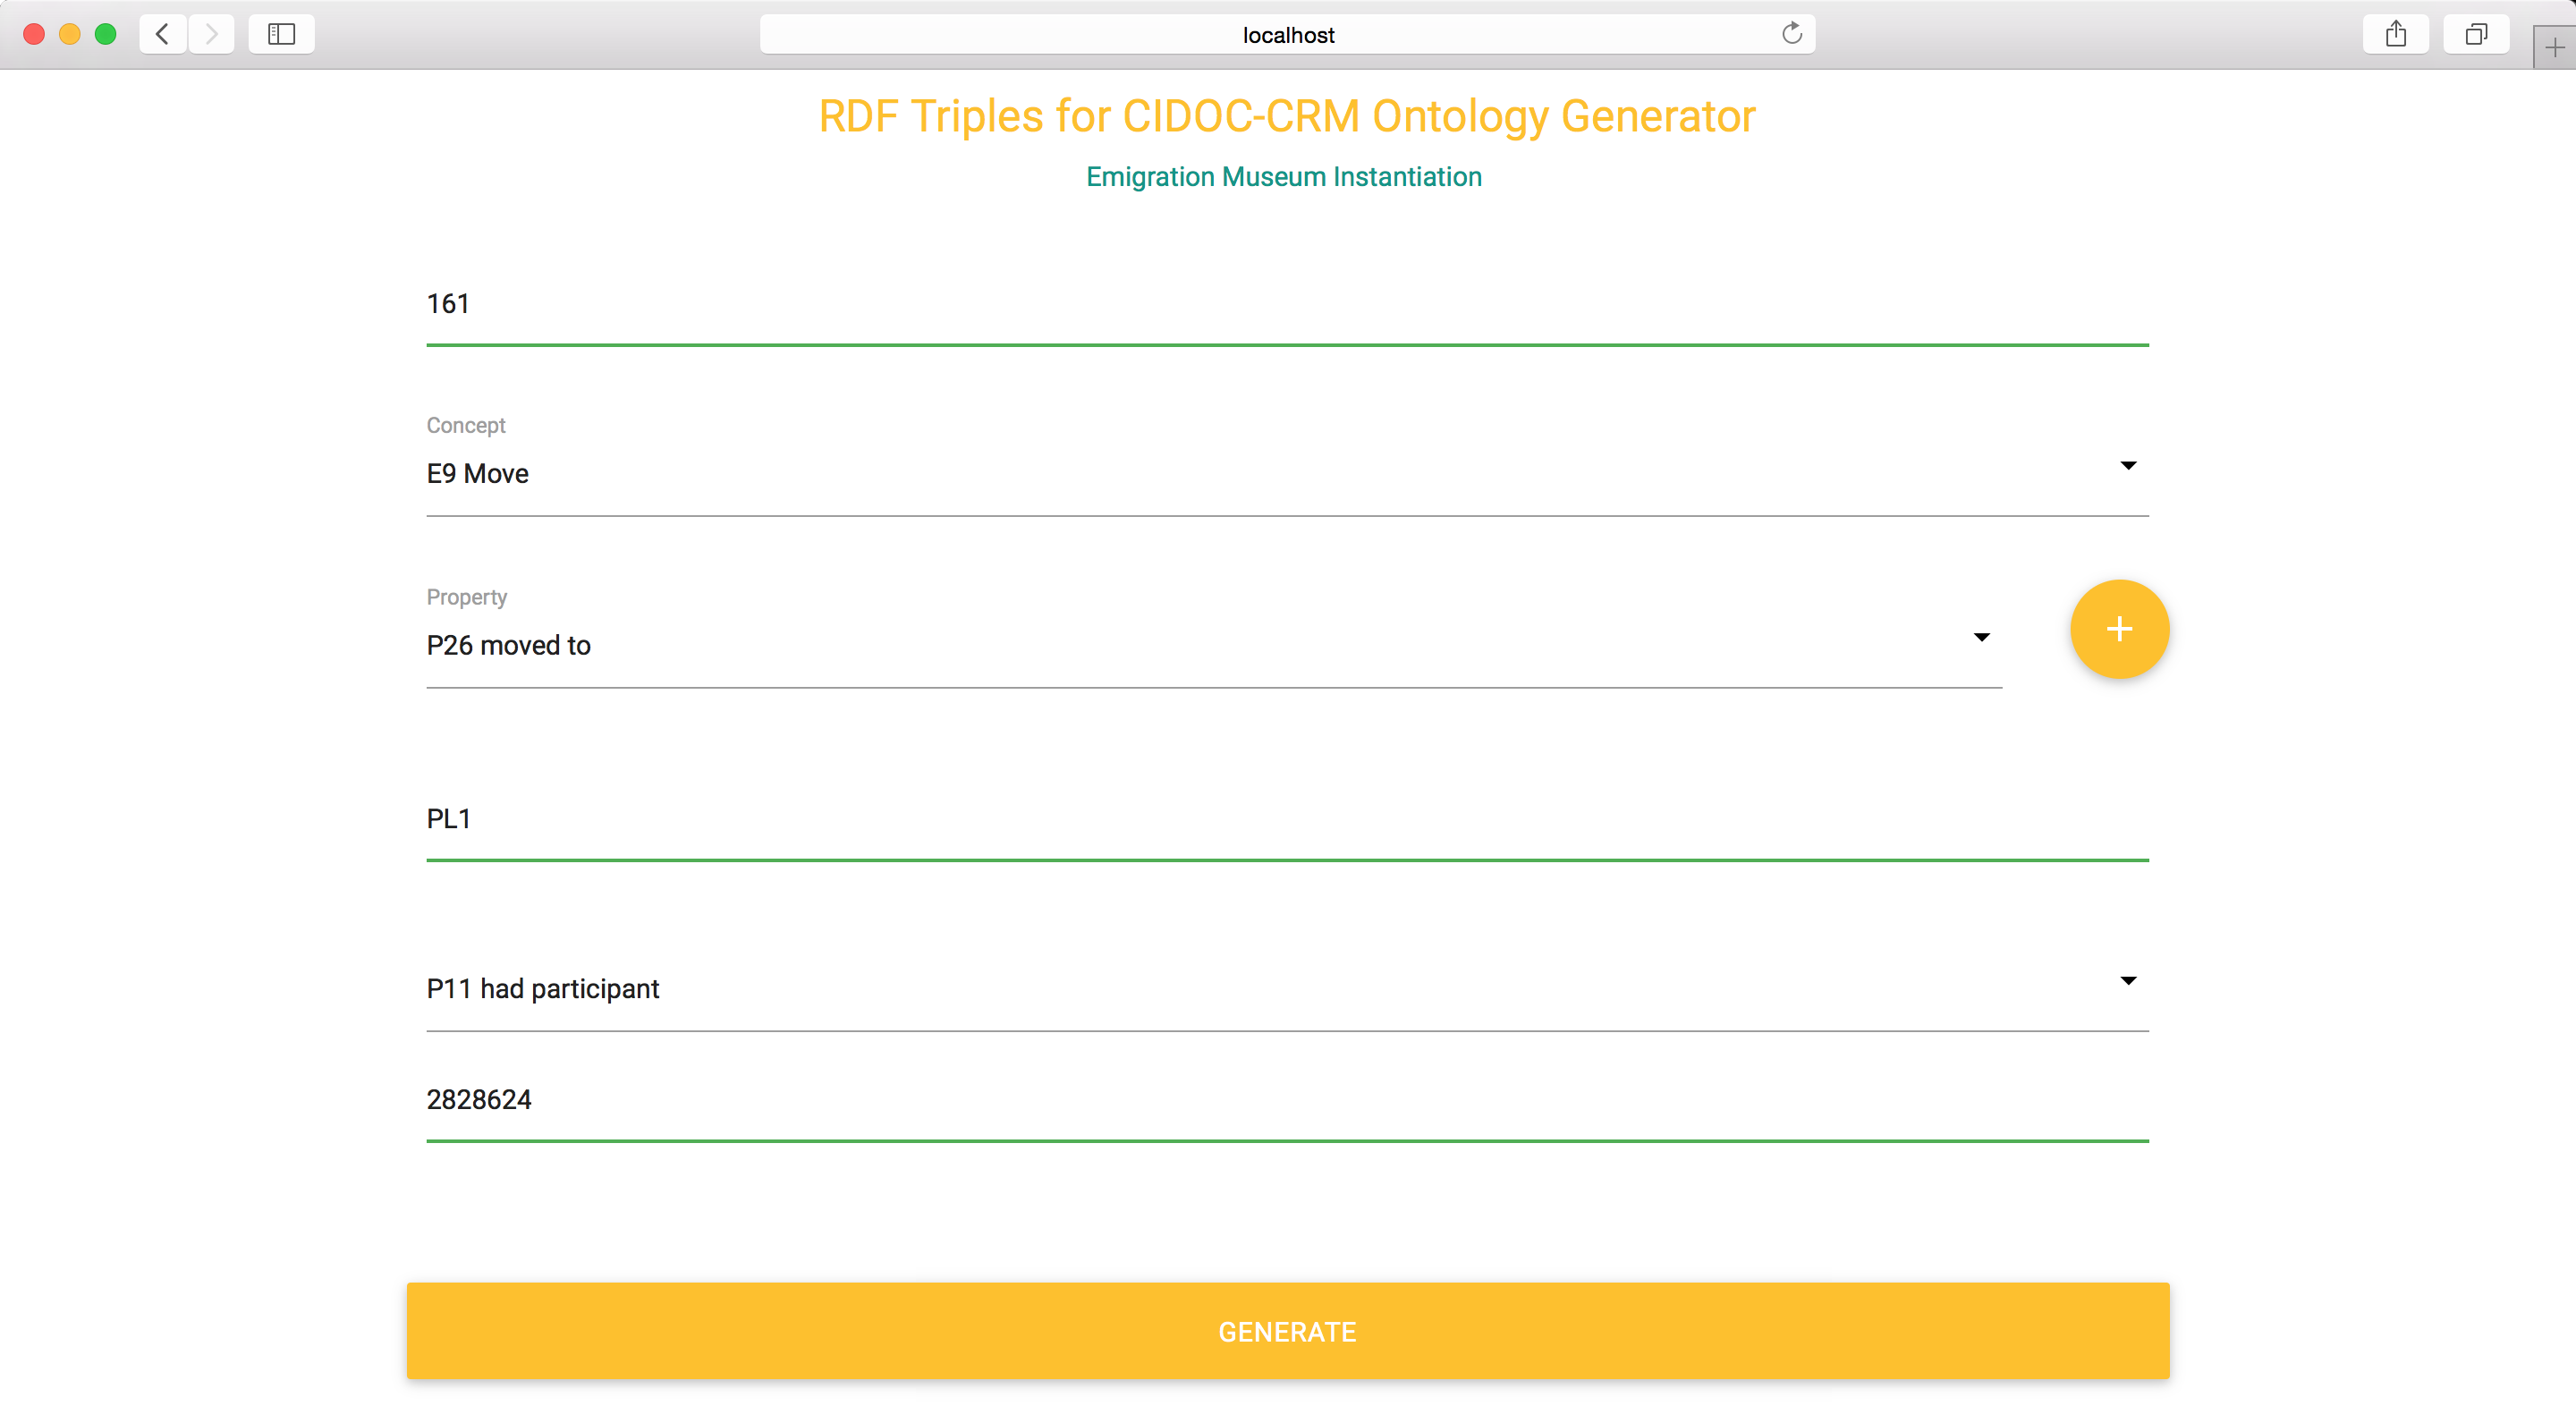
Task: Click the green fullscreen window button
Action: (105, 34)
